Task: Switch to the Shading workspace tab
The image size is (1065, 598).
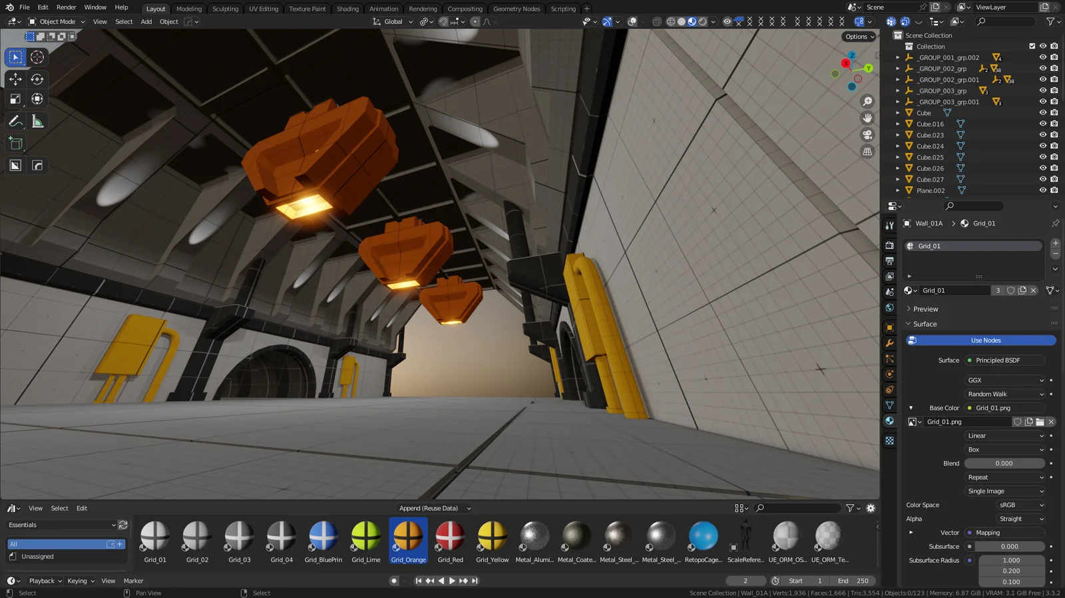Action: tap(347, 9)
